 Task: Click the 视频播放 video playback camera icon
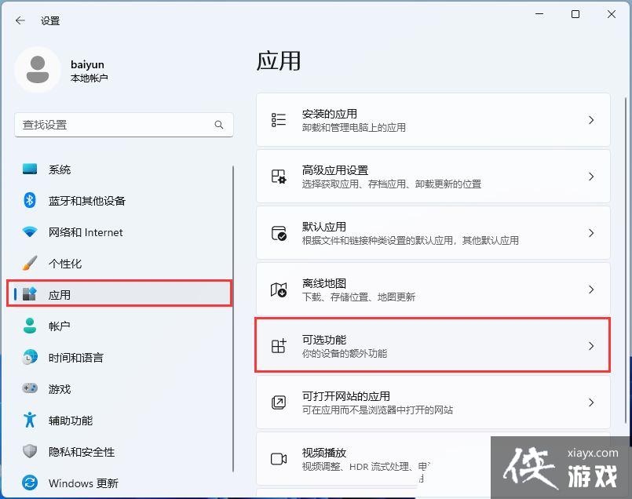(278, 458)
